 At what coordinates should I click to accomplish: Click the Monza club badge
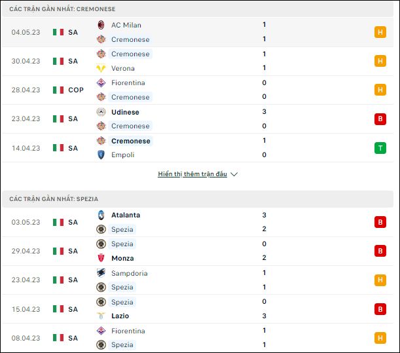(101, 258)
